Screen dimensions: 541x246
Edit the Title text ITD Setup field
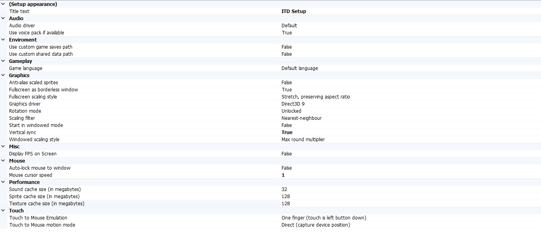point(410,11)
